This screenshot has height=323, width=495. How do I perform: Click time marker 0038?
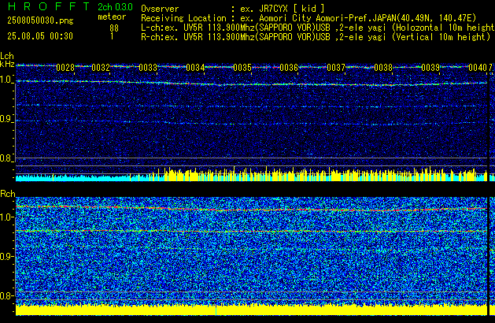tap(383, 68)
